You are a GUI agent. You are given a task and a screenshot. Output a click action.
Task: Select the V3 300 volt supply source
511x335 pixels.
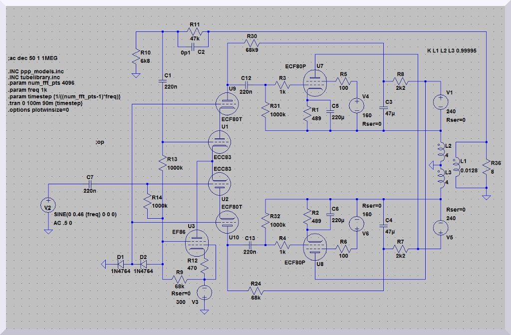click(204, 293)
